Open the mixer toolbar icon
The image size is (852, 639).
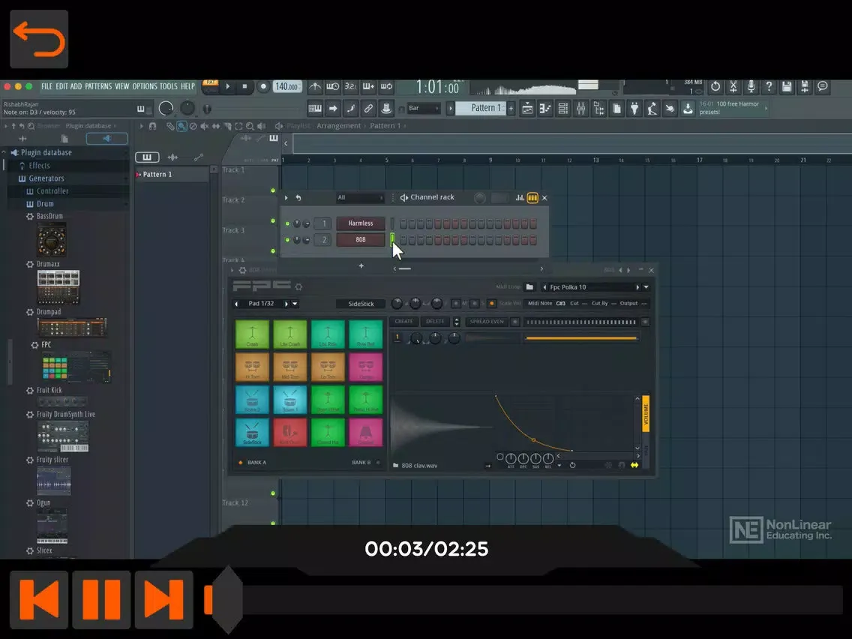click(580, 109)
